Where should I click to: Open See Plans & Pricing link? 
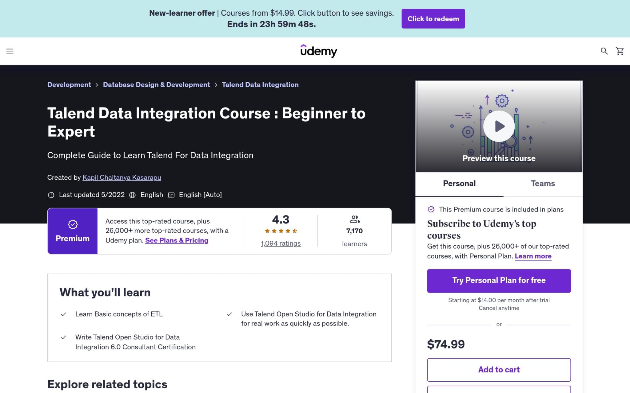coord(177,240)
